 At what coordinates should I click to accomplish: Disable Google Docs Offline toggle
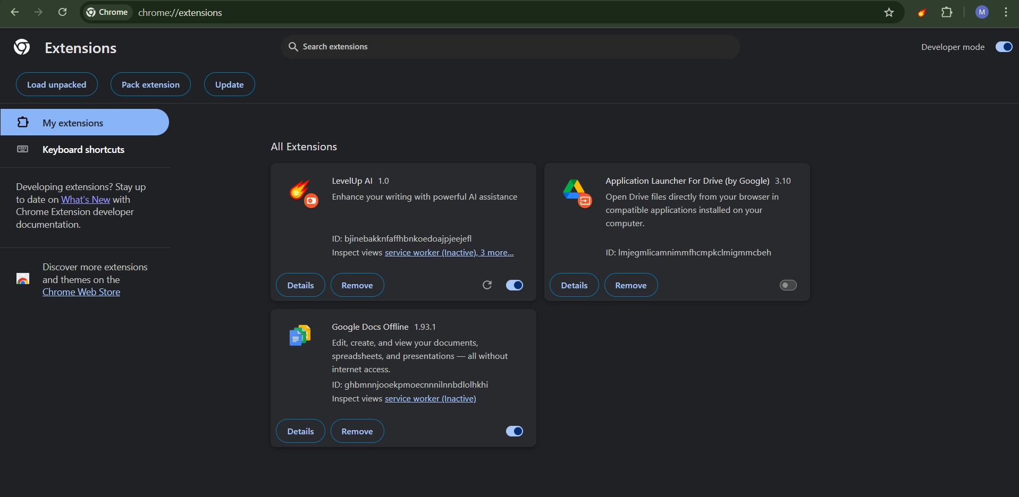[x=515, y=431]
